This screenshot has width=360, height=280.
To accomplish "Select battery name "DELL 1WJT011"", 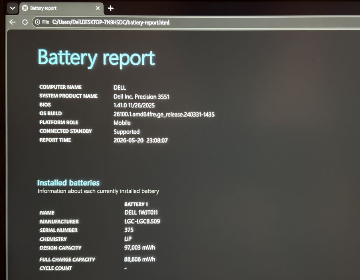I will (141, 213).
